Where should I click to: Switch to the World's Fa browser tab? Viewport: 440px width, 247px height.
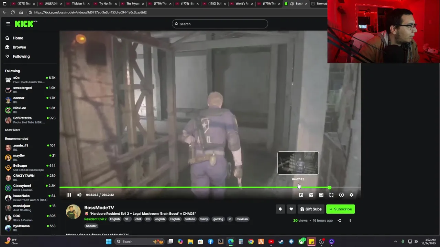[x=242, y=4]
